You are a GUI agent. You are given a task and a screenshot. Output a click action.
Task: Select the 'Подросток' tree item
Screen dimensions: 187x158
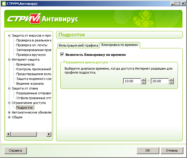pyautogui.click(x=25, y=108)
